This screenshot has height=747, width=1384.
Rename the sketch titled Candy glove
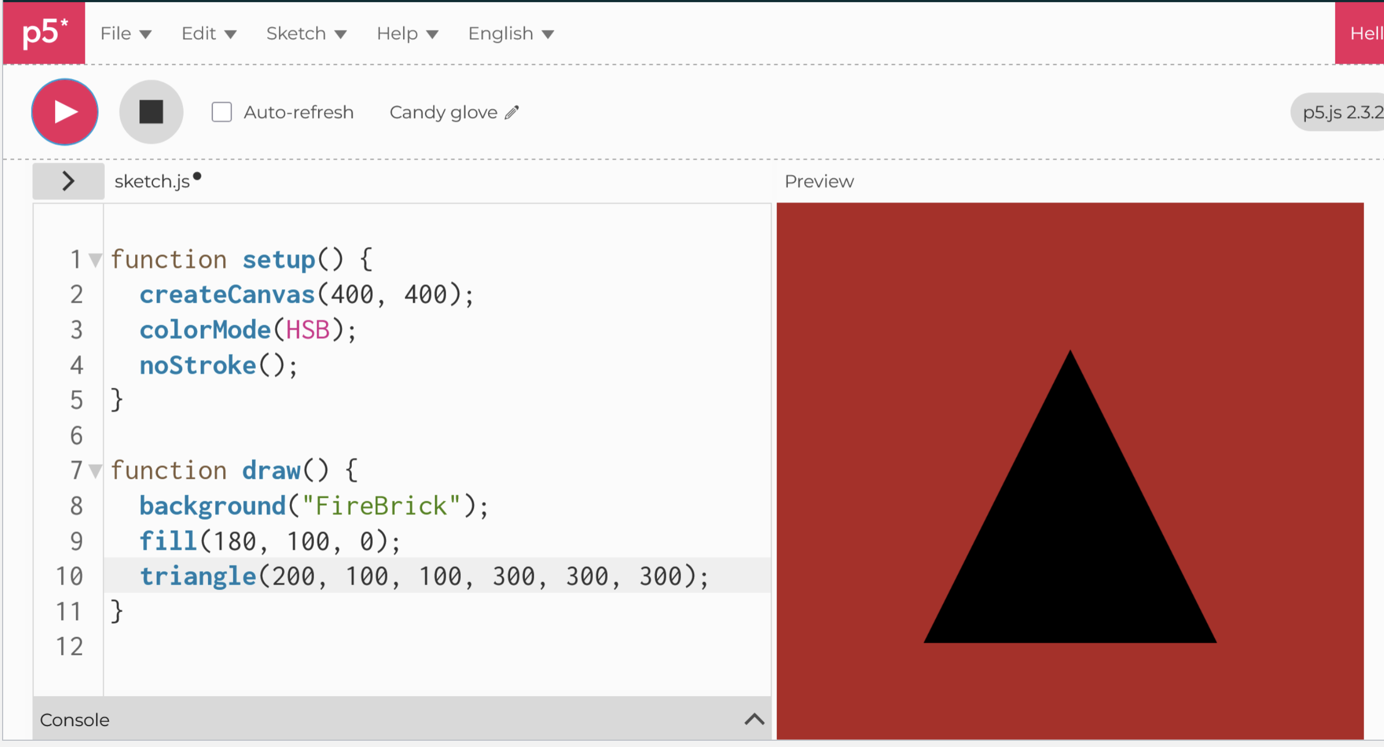click(x=443, y=112)
